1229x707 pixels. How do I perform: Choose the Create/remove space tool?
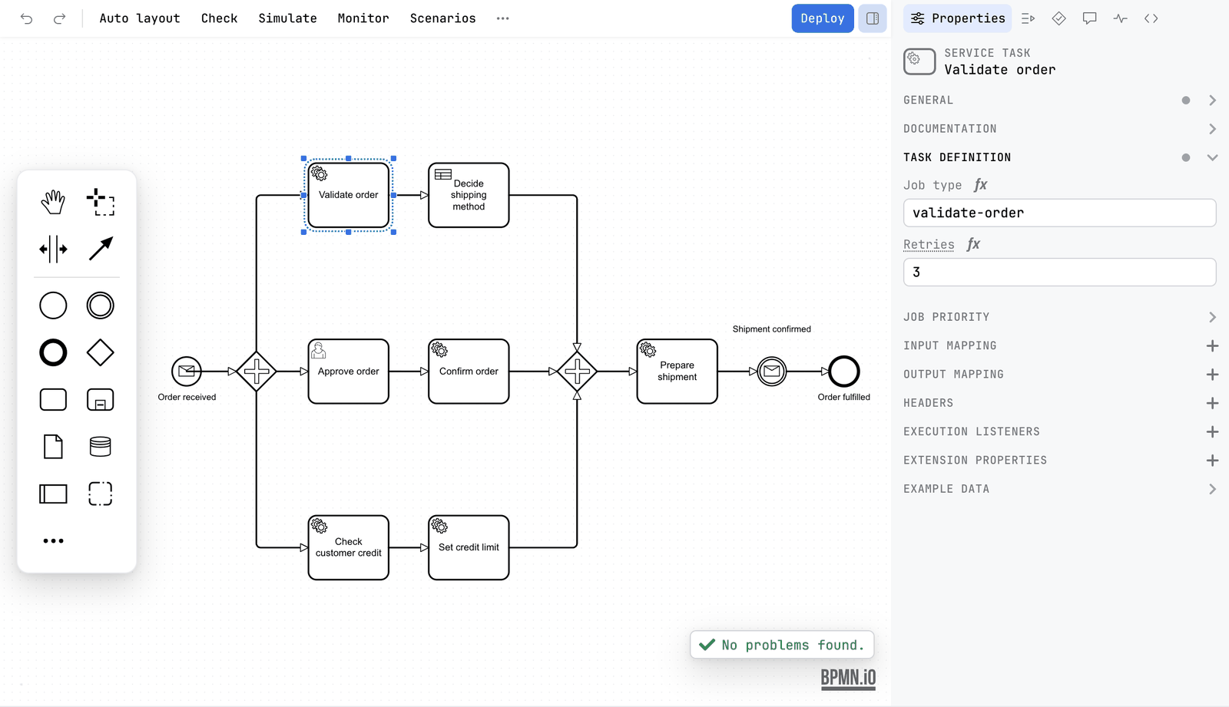[x=53, y=249]
